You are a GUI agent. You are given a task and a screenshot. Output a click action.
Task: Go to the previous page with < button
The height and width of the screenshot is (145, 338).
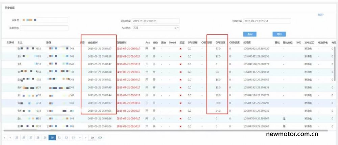[10, 138]
